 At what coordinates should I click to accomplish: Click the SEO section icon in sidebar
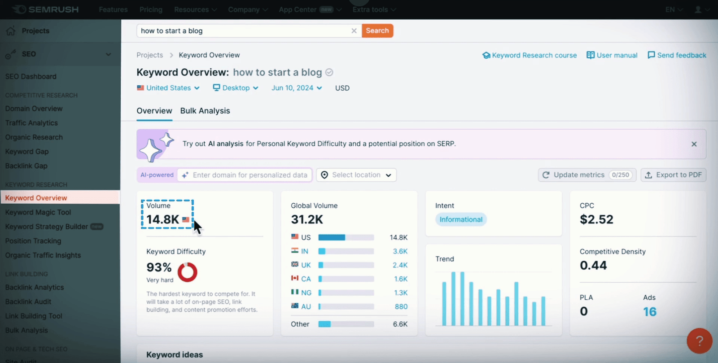tap(11, 54)
